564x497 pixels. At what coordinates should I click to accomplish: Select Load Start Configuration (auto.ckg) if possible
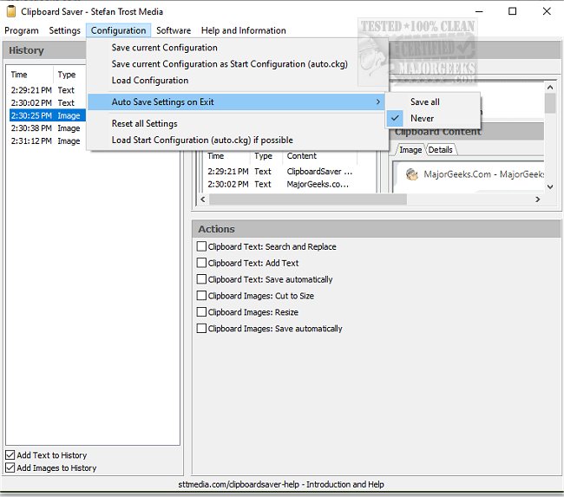[202, 140]
